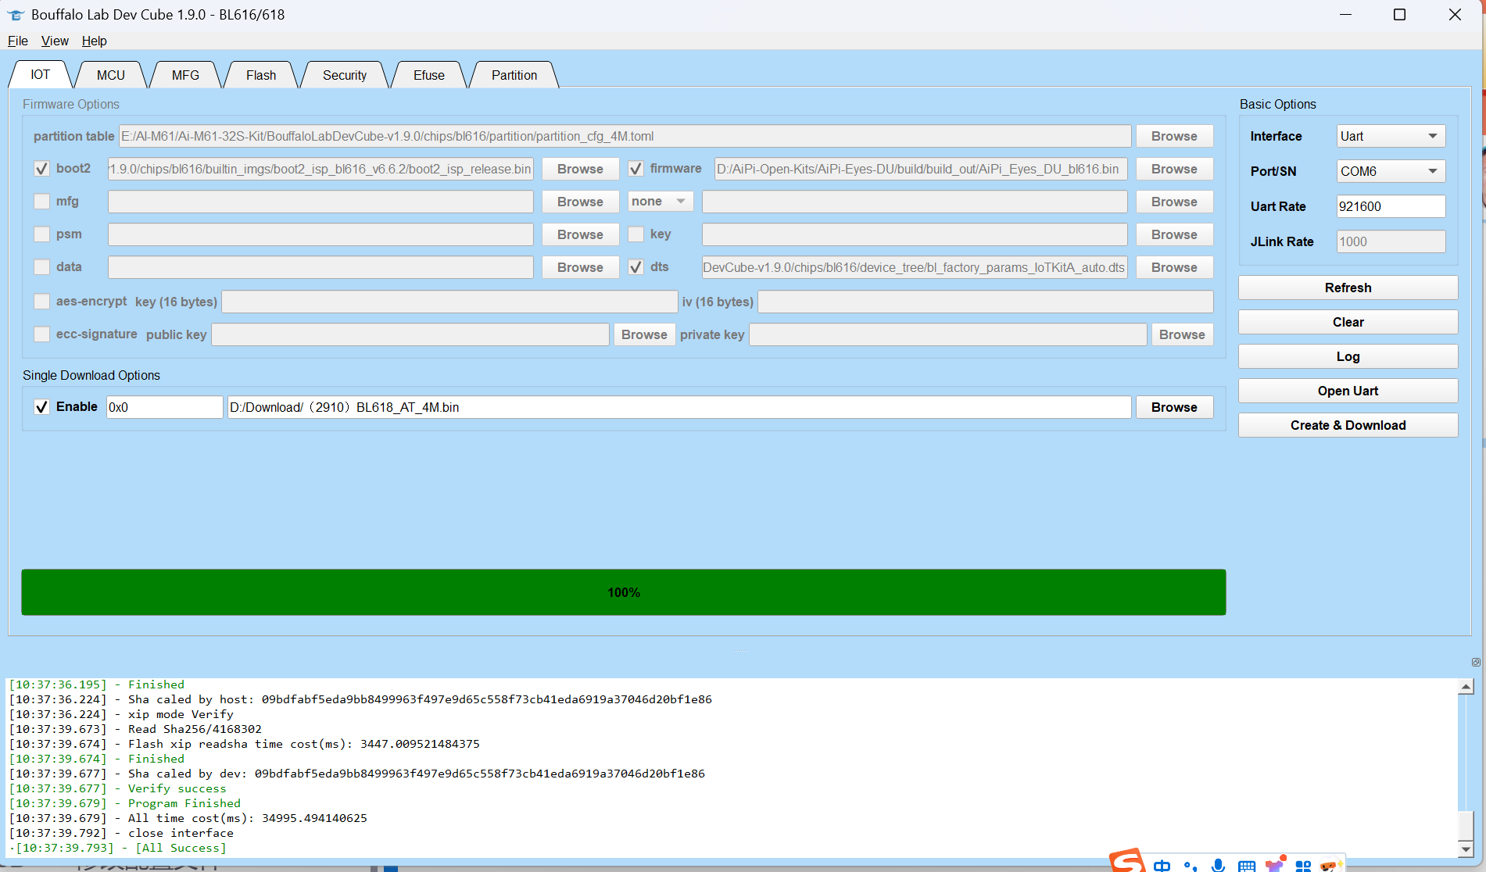This screenshot has height=872, width=1486.
Task: Uncheck the boot2 checkbox
Action: point(42,169)
